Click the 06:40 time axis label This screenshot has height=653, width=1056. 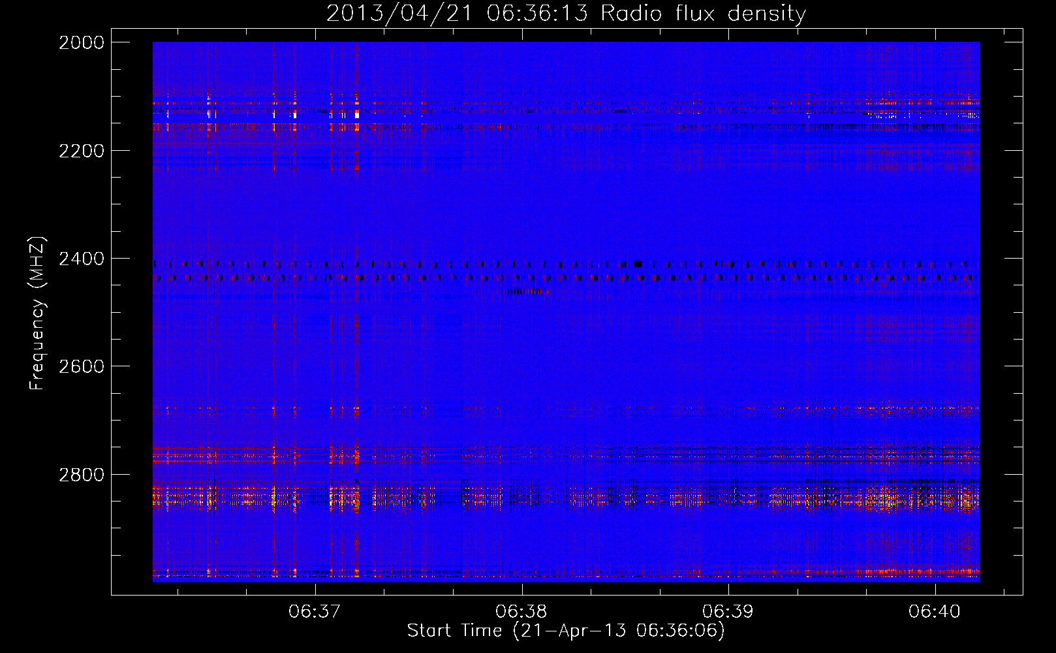click(x=935, y=611)
